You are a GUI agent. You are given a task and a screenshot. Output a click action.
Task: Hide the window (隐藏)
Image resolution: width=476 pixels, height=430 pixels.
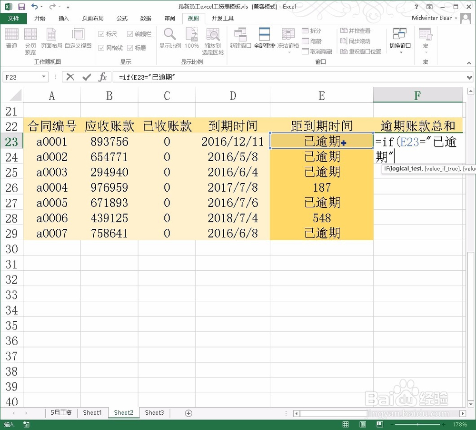[312, 41]
